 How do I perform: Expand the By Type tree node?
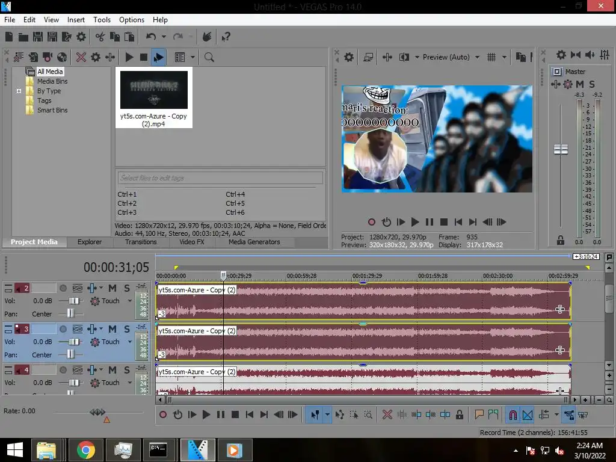tap(19, 91)
